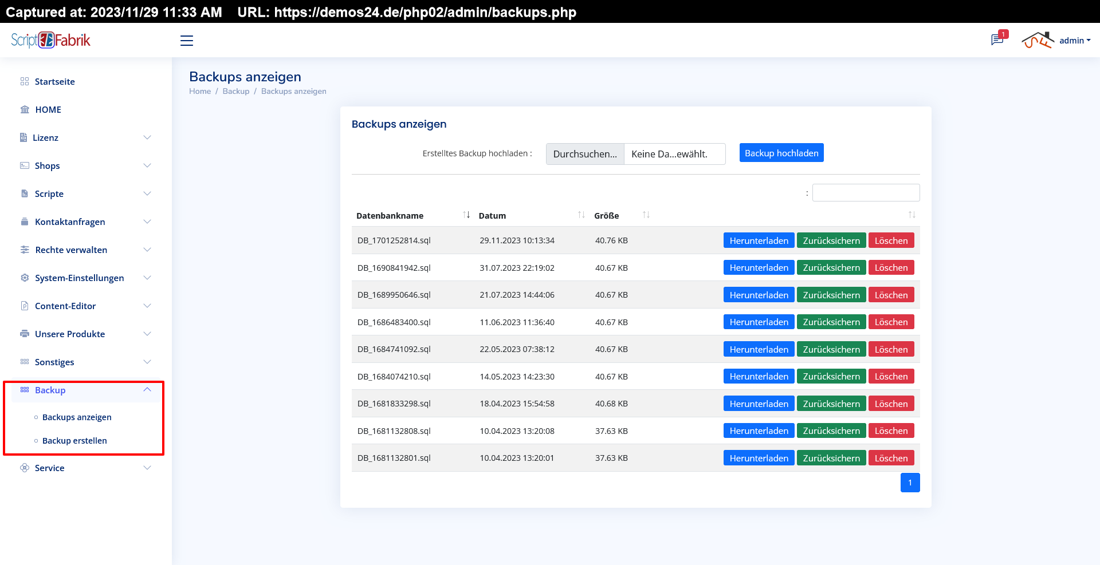Click the ScriptFabrik logo

pos(50,40)
